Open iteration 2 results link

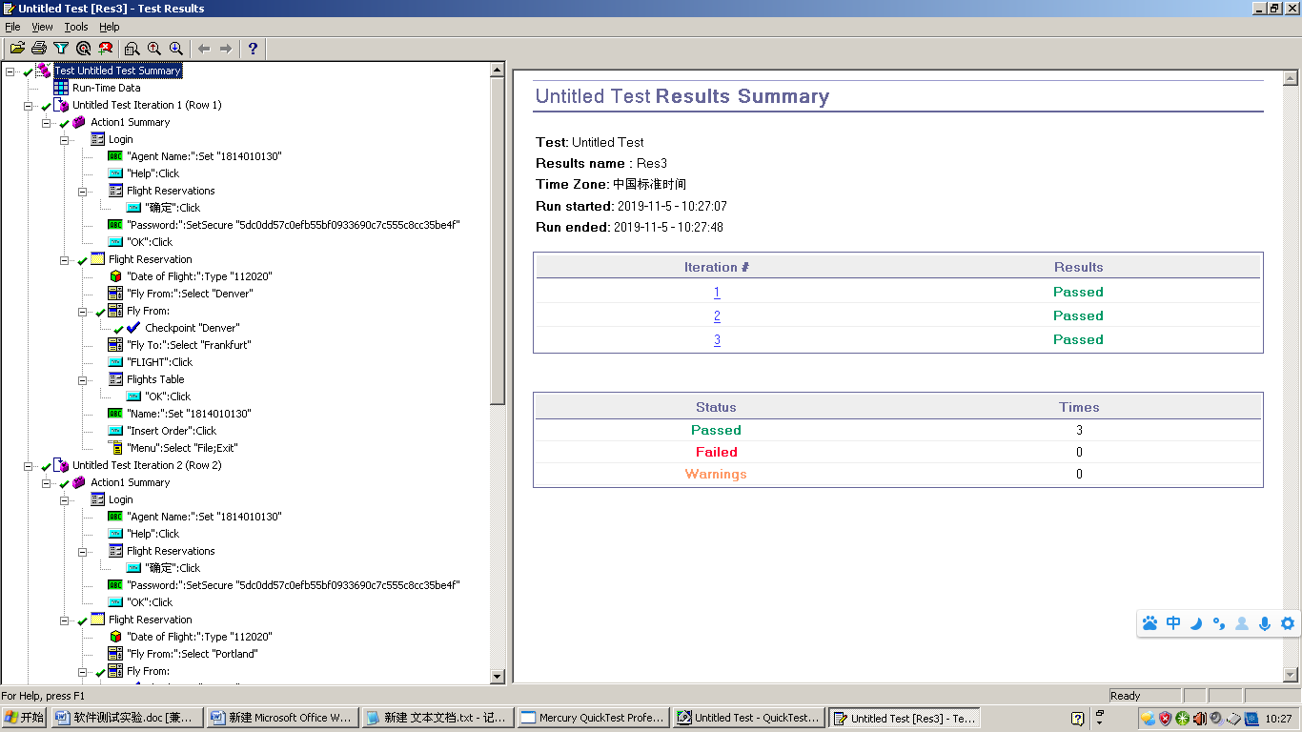point(717,316)
